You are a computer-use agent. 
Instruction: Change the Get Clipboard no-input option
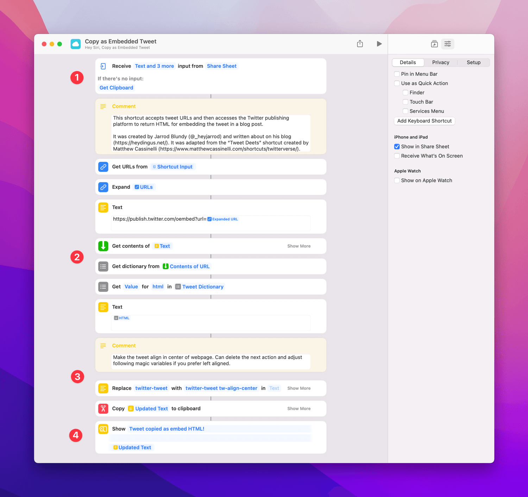point(117,88)
